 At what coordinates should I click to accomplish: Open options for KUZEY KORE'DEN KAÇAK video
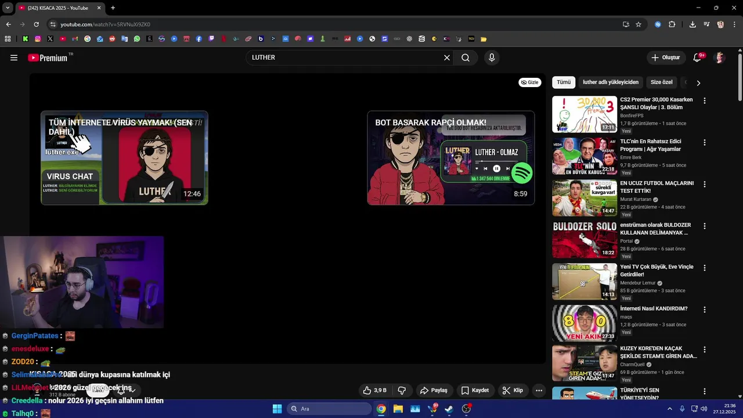click(x=705, y=349)
